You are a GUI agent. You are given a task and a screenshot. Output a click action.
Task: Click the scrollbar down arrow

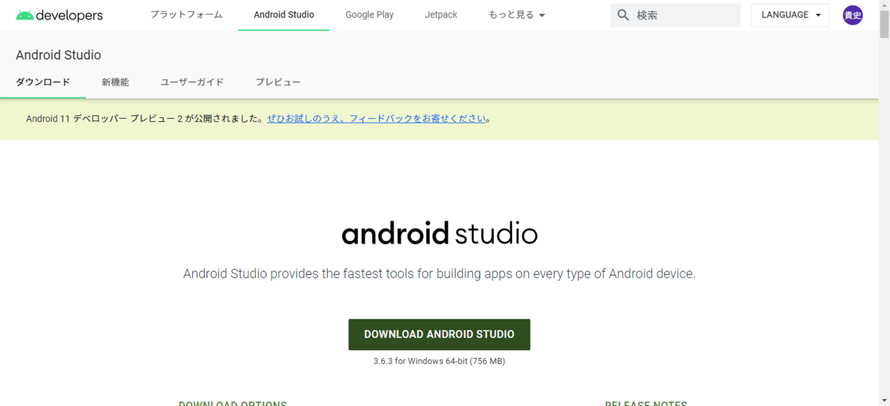coord(884,400)
